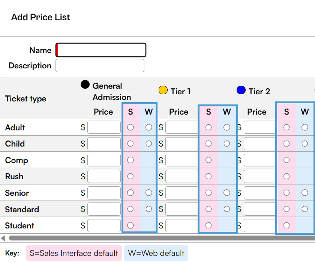Select Student Tier 2 S radio
315x263 pixels.
tap(286, 225)
